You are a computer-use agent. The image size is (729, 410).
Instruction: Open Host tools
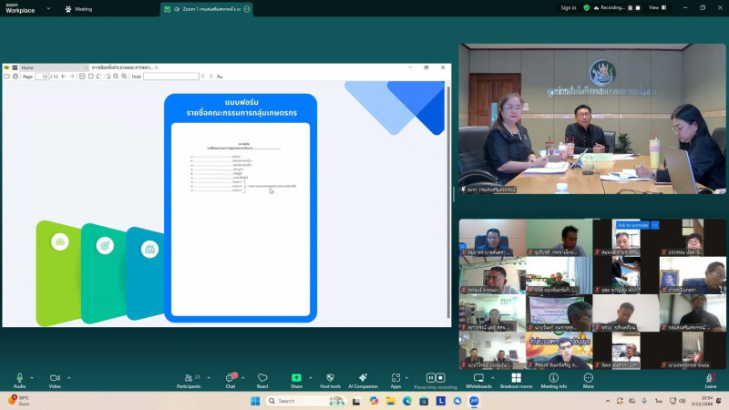[x=329, y=378]
